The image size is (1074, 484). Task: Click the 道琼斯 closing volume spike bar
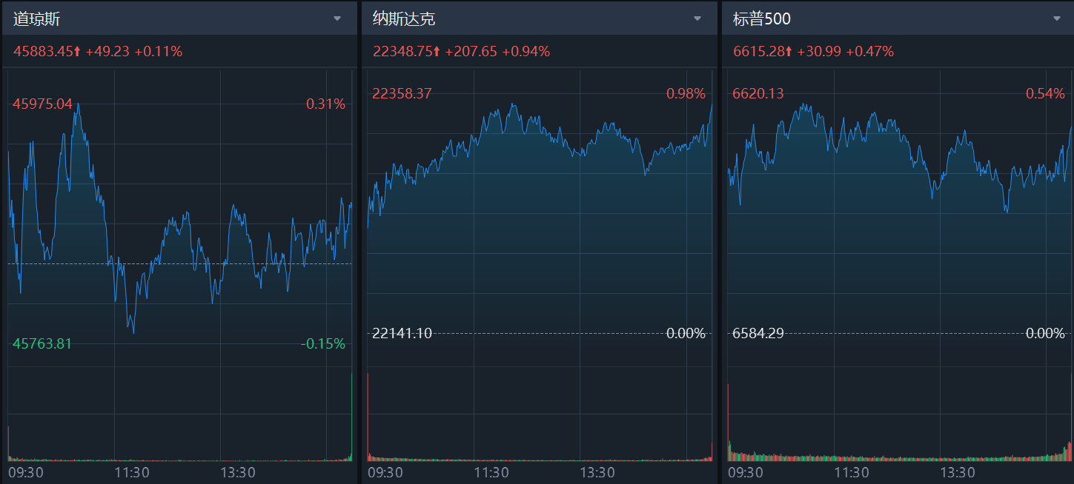[351, 417]
